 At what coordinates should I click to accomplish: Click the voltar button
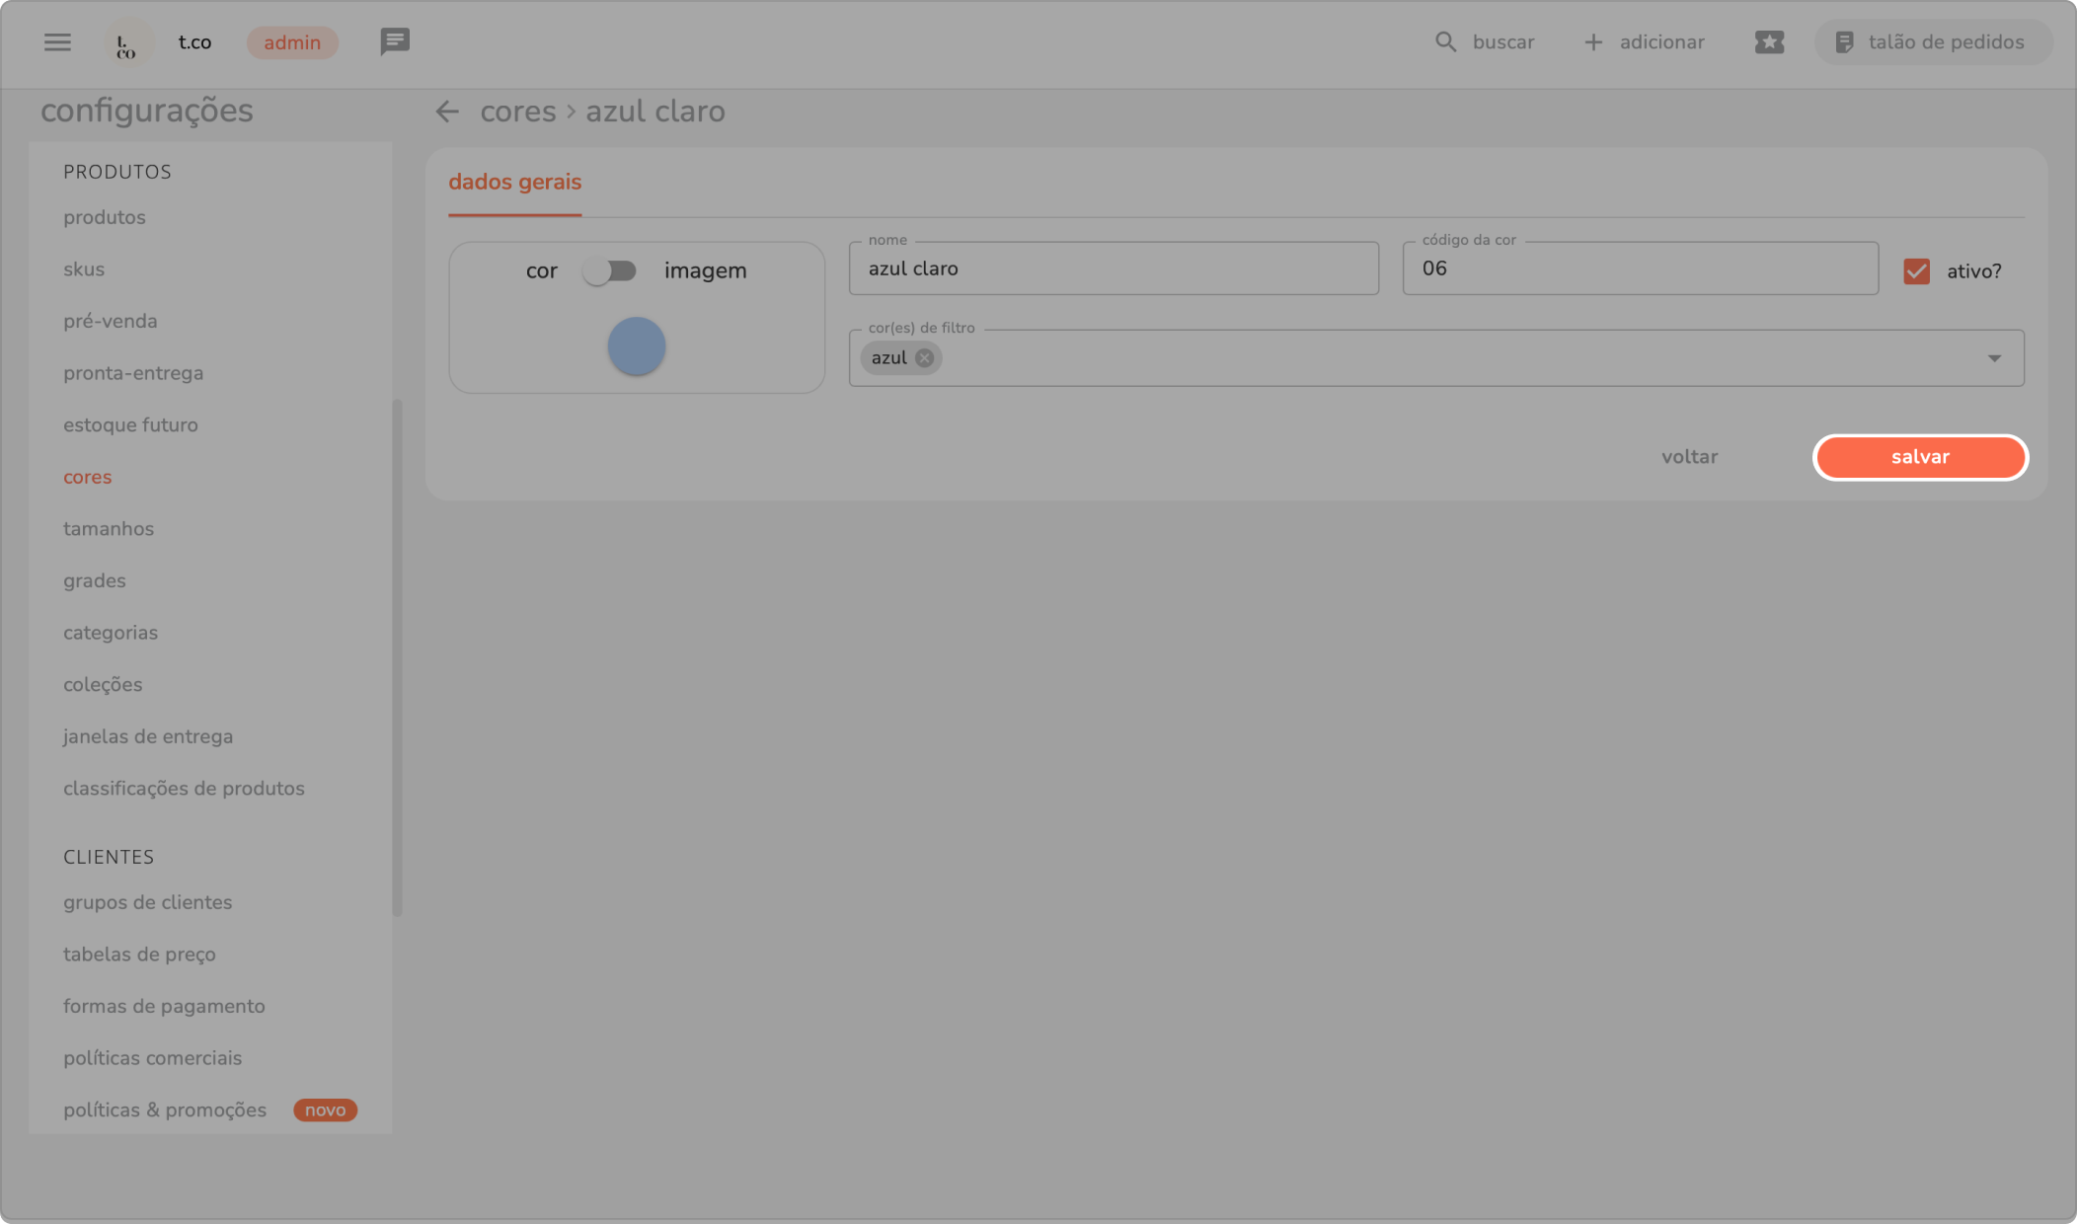click(x=1689, y=457)
